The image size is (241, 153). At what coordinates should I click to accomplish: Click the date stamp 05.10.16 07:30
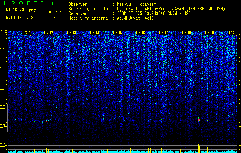[20, 18]
